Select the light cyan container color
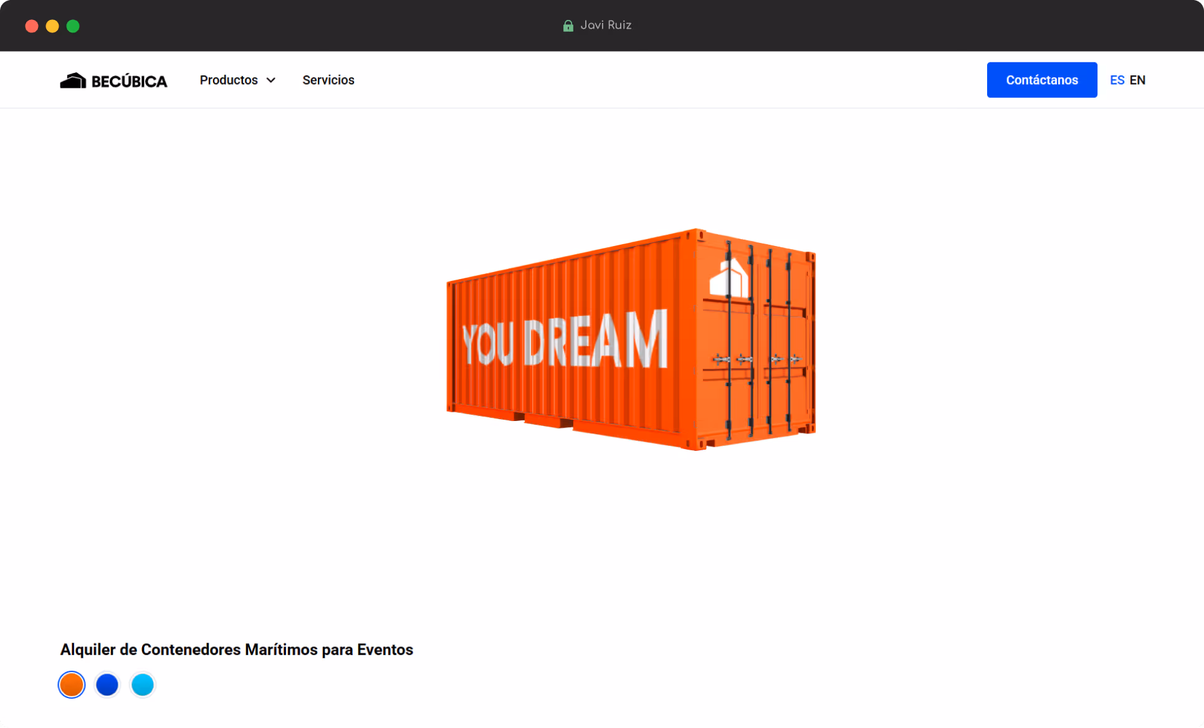This screenshot has width=1204, height=728. [x=143, y=684]
